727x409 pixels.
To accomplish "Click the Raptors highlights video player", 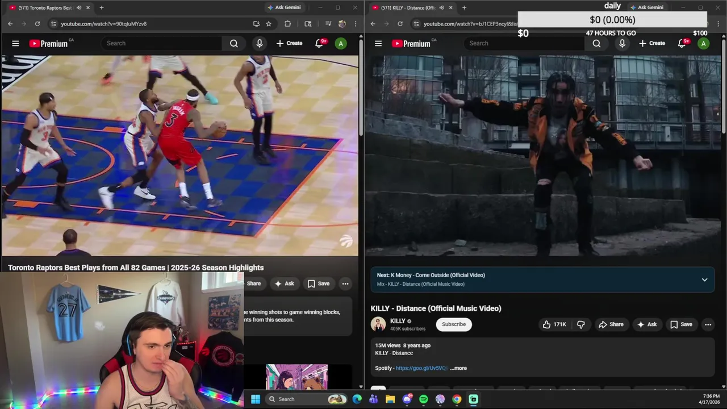I will [179, 156].
